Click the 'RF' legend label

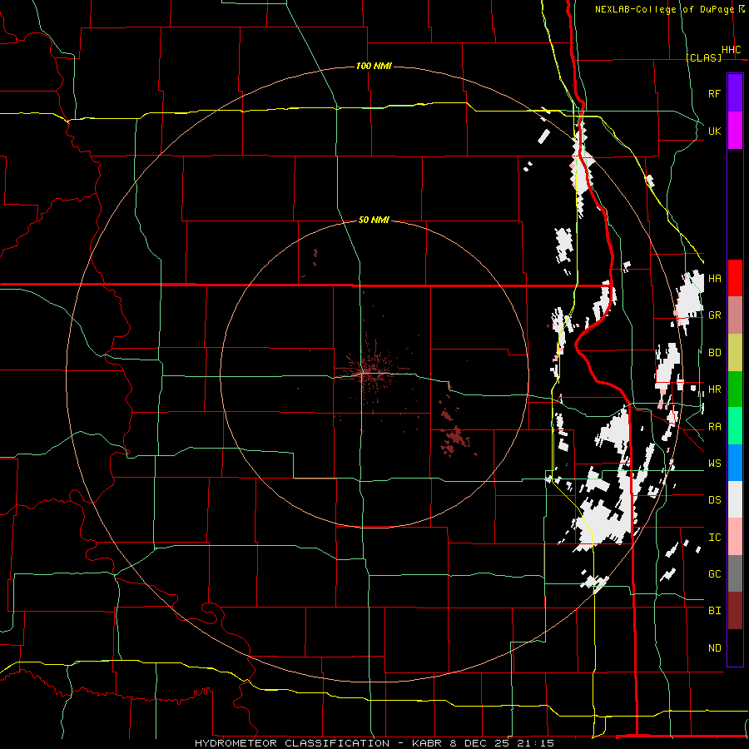click(714, 93)
